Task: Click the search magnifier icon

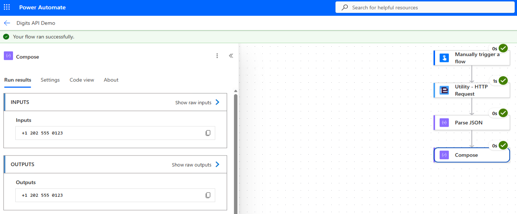Action: pyautogui.click(x=345, y=7)
